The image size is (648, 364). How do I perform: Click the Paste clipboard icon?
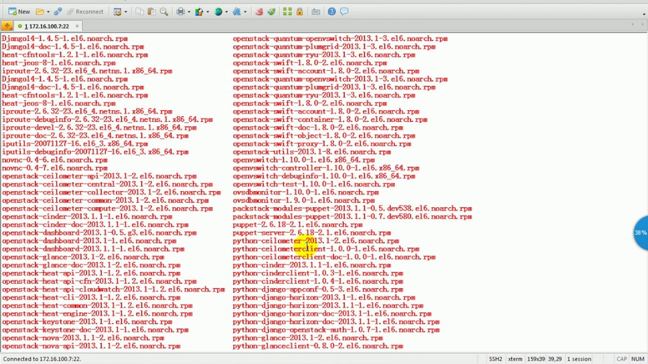pos(152,11)
